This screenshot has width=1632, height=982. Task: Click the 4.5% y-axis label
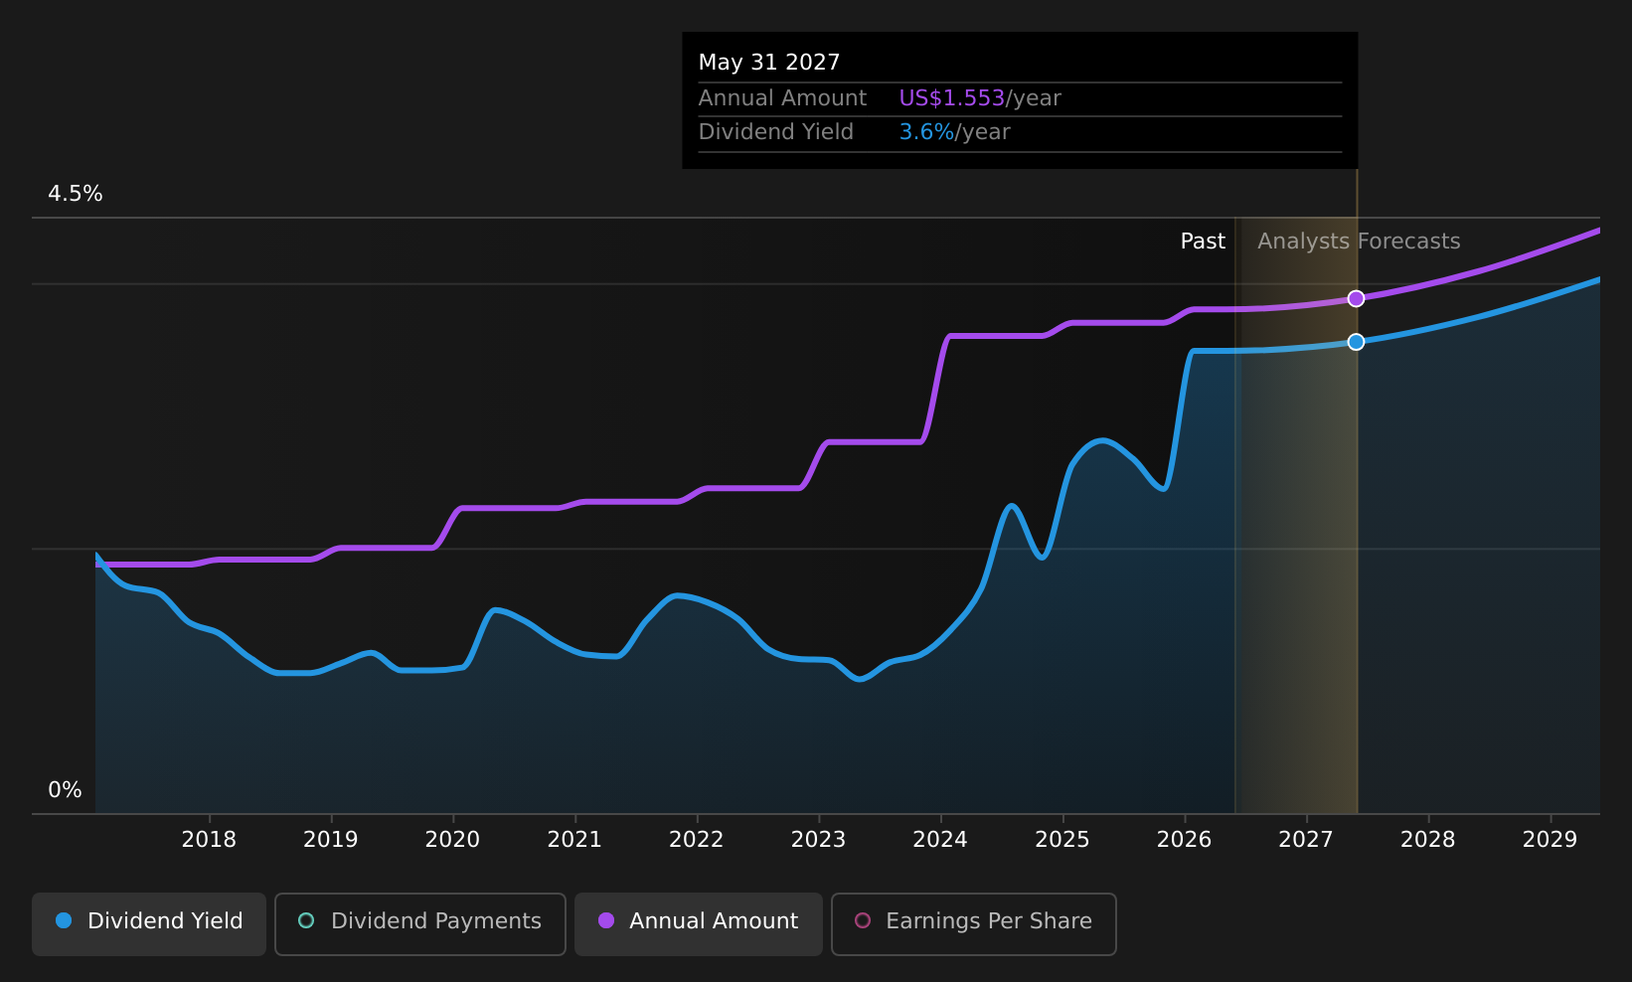pos(76,194)
